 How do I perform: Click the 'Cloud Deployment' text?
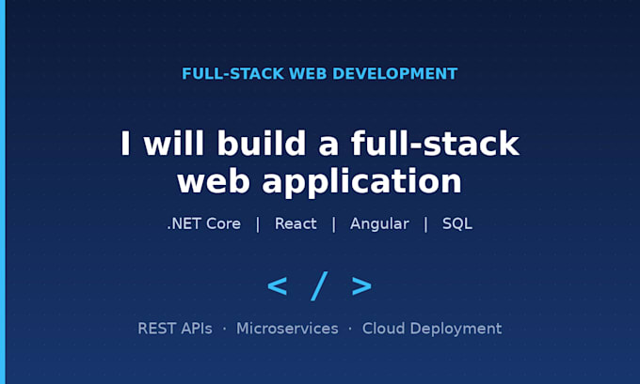pos(432,329)
